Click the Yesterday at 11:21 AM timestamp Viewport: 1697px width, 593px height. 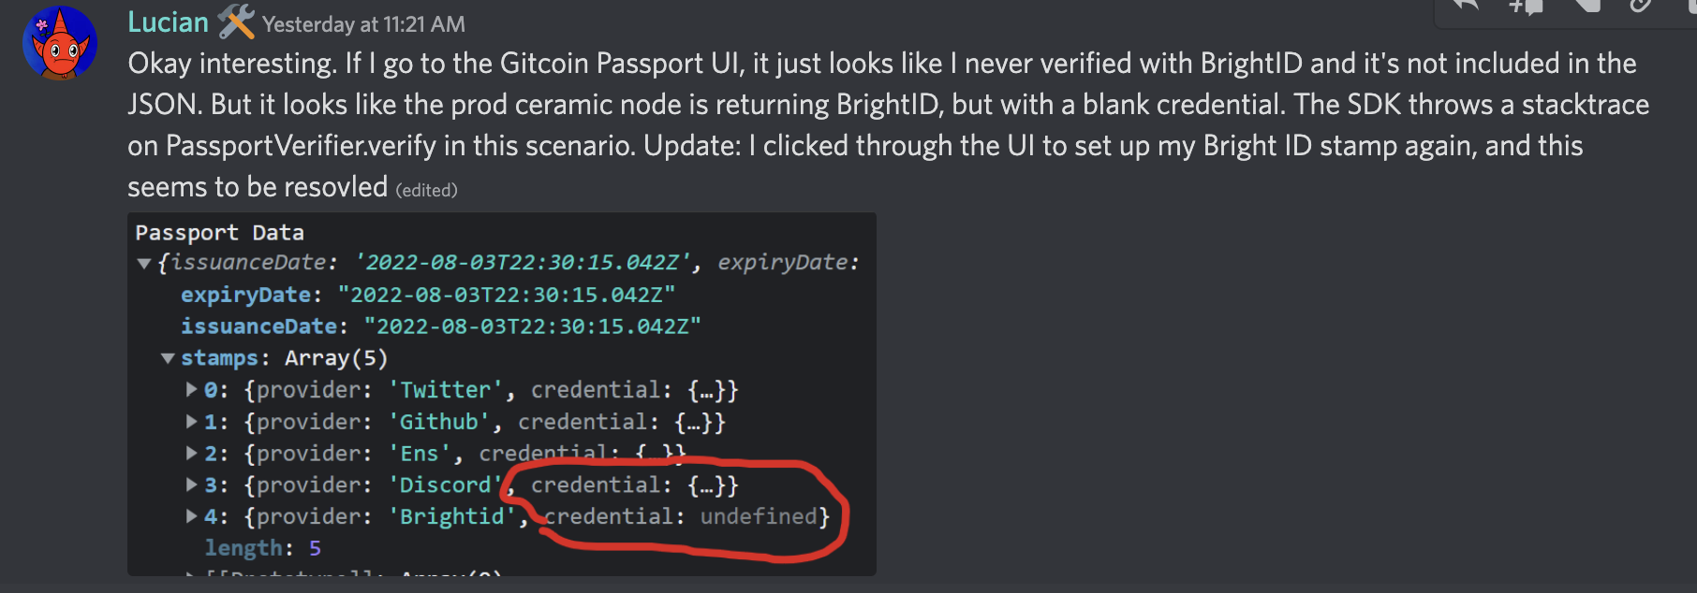point(365,24)
